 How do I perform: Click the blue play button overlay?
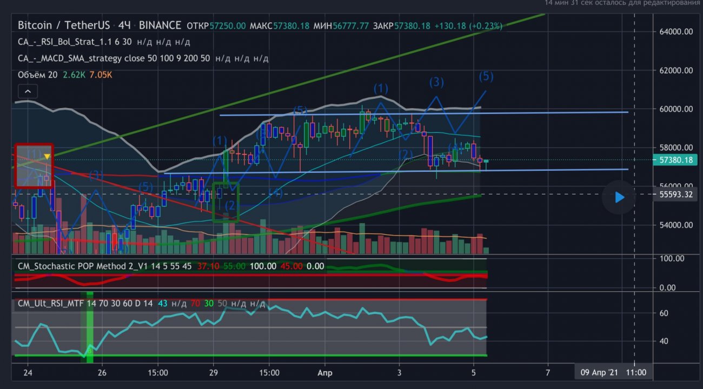[x=619, y=197]
